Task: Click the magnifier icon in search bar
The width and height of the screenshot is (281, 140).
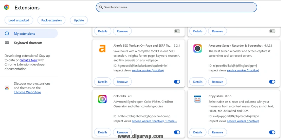Action: (101, 7)
